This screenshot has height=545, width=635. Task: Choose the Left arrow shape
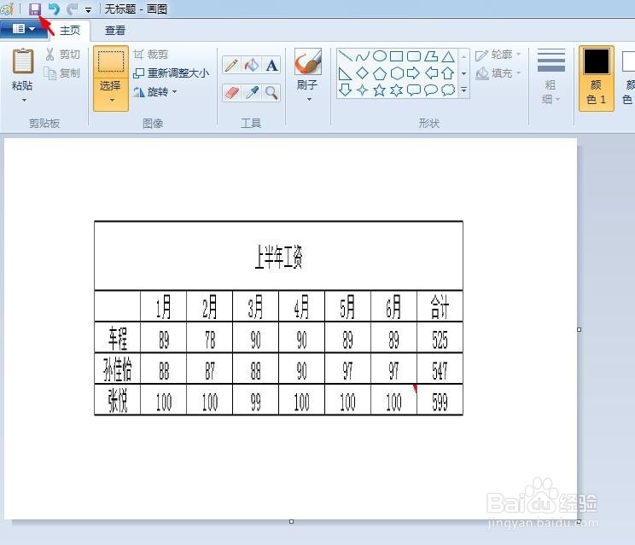point(431,73)
